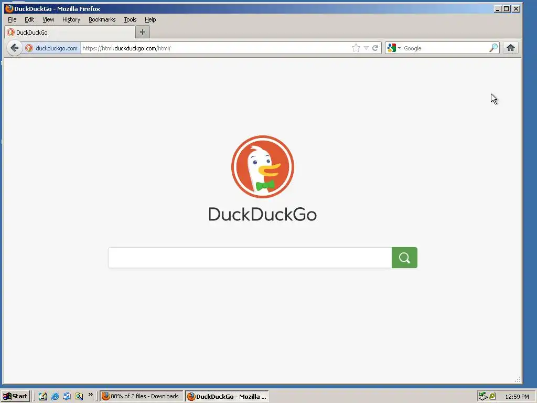Click the network connection tray icon
The width and height of the screenshot is (537, 403).
point(483,396)
